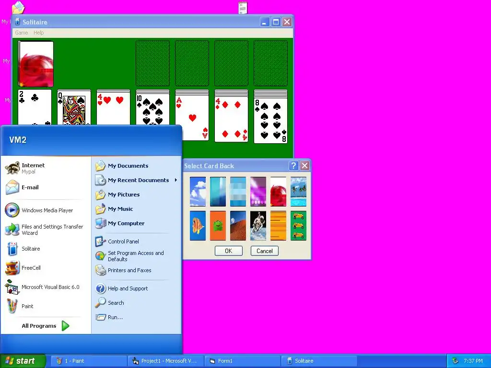Close the Select Card Back dialog
The height and width of the screenshot is (368, 491).
coord(304,165)
